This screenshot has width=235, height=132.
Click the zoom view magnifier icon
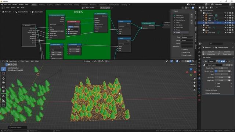pyautogui.click(x=195, y=79)
